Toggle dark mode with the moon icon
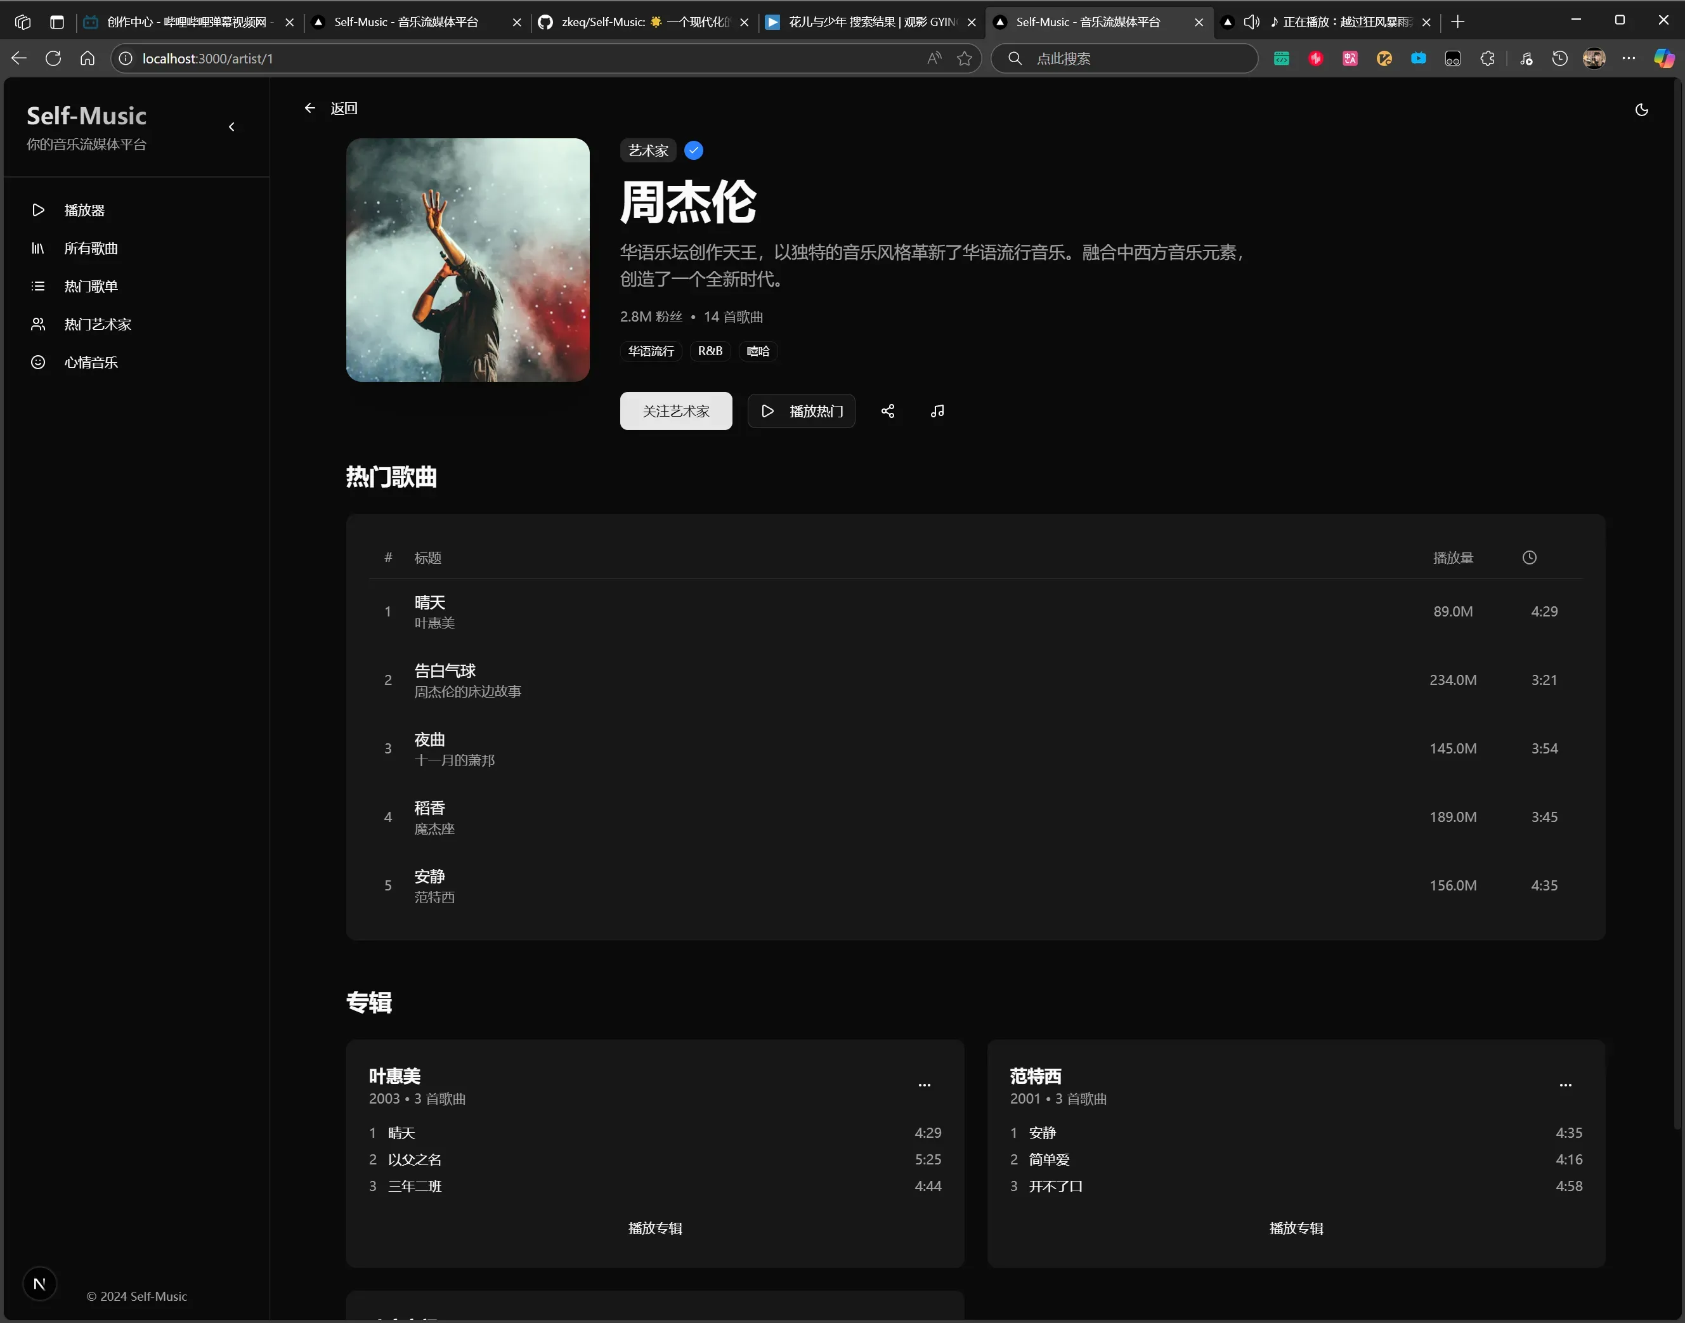Screen dimensions: 1685x1323 tap(1641, 110)
